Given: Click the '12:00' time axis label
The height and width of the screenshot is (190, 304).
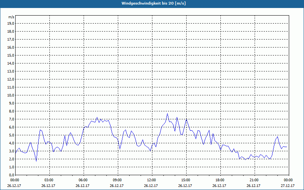Looking at the screenshot, I should [152, 180].
